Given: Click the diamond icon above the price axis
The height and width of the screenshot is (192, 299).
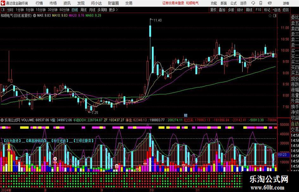Looking at the screenshot, I should tap(270, 16).
